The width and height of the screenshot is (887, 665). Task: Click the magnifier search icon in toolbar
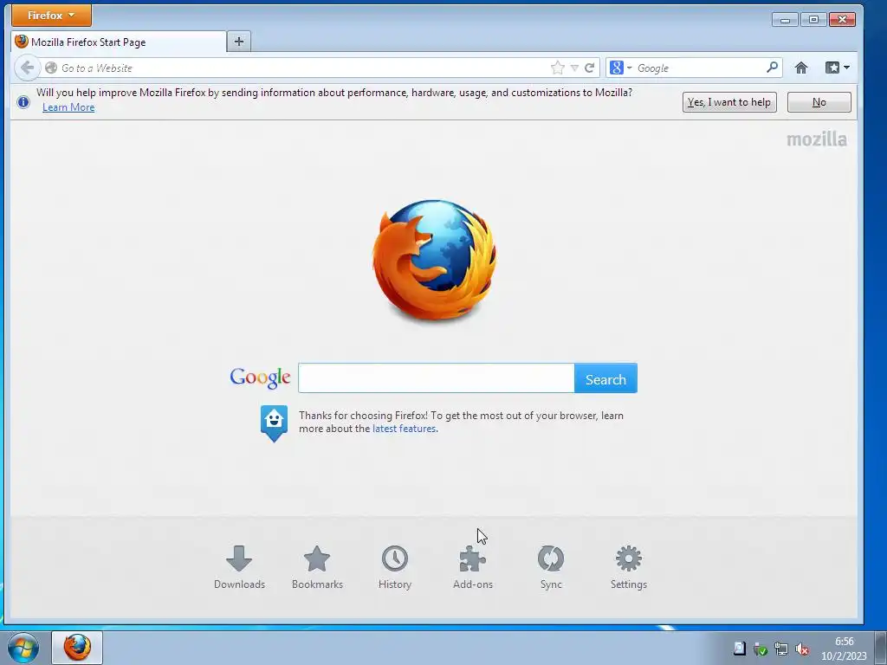772,68
